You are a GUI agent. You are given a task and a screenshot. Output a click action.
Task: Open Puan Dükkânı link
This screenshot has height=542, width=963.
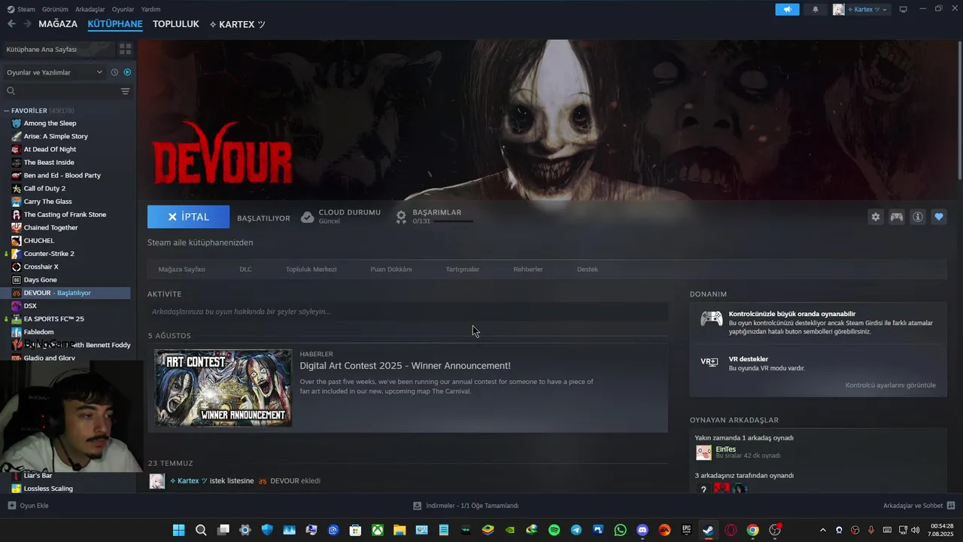[391, 269]
